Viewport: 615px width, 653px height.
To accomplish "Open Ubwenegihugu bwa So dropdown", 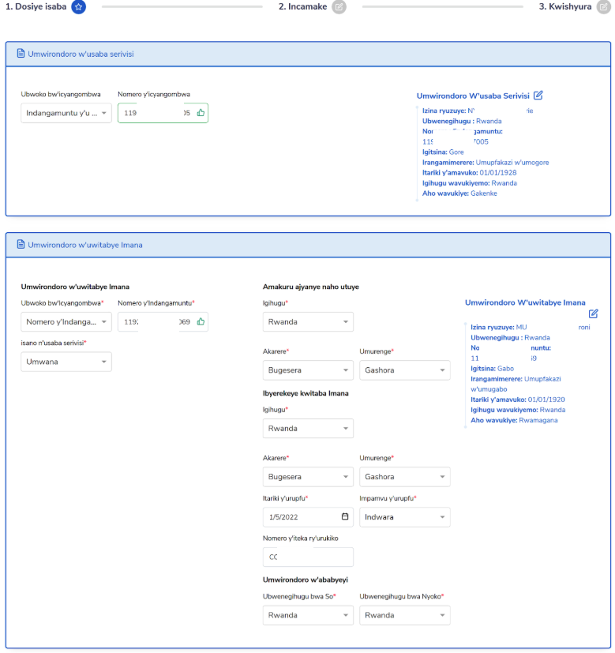I will 308,615.
